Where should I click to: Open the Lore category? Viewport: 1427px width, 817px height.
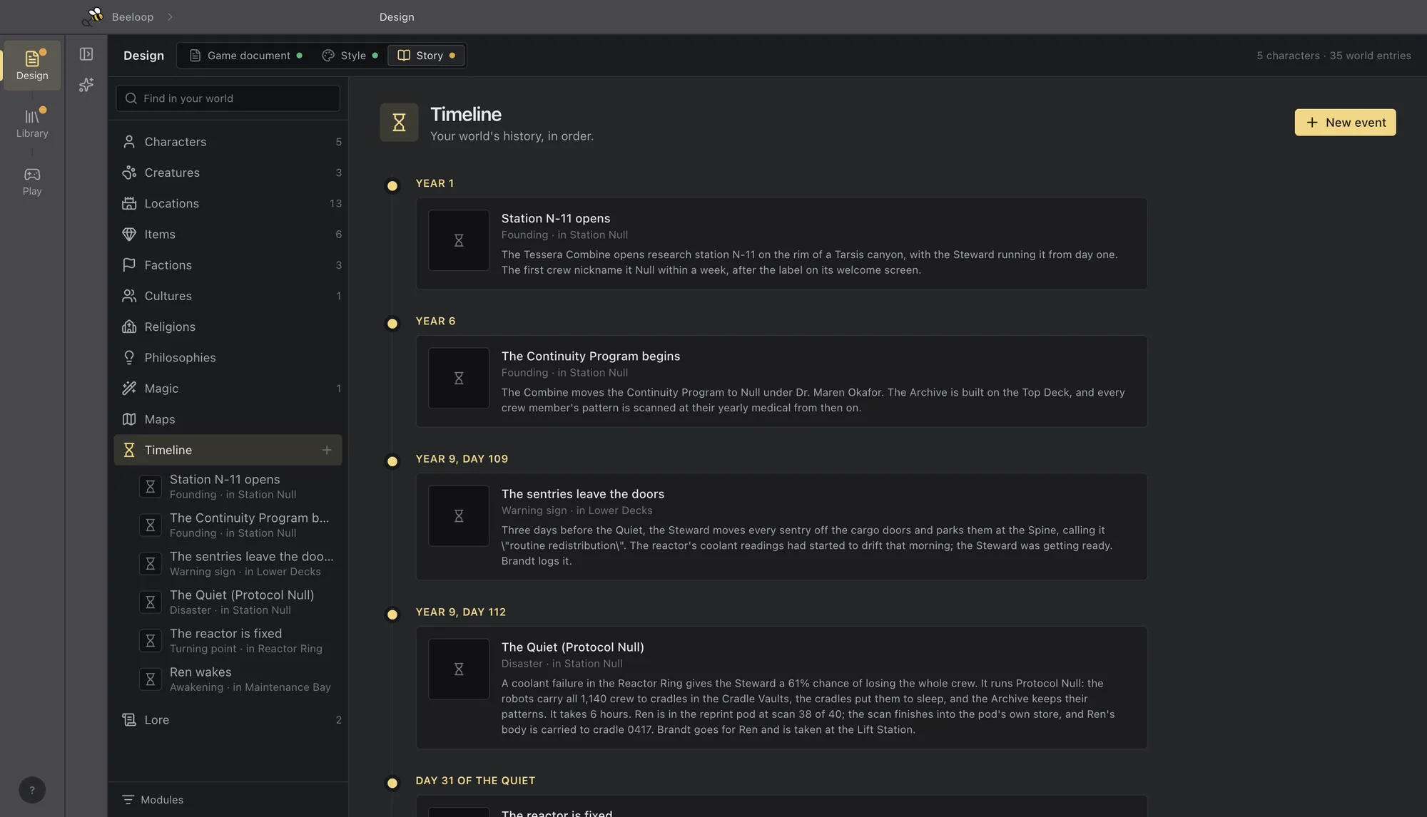coord(228,720)
